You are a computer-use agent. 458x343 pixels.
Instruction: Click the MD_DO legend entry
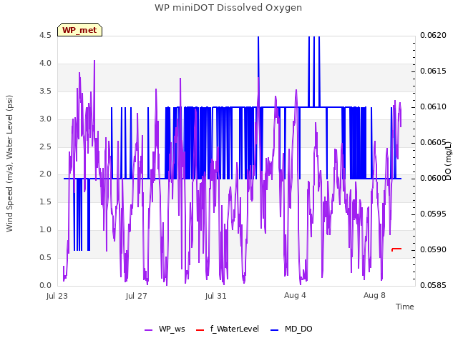coord(291,329)
